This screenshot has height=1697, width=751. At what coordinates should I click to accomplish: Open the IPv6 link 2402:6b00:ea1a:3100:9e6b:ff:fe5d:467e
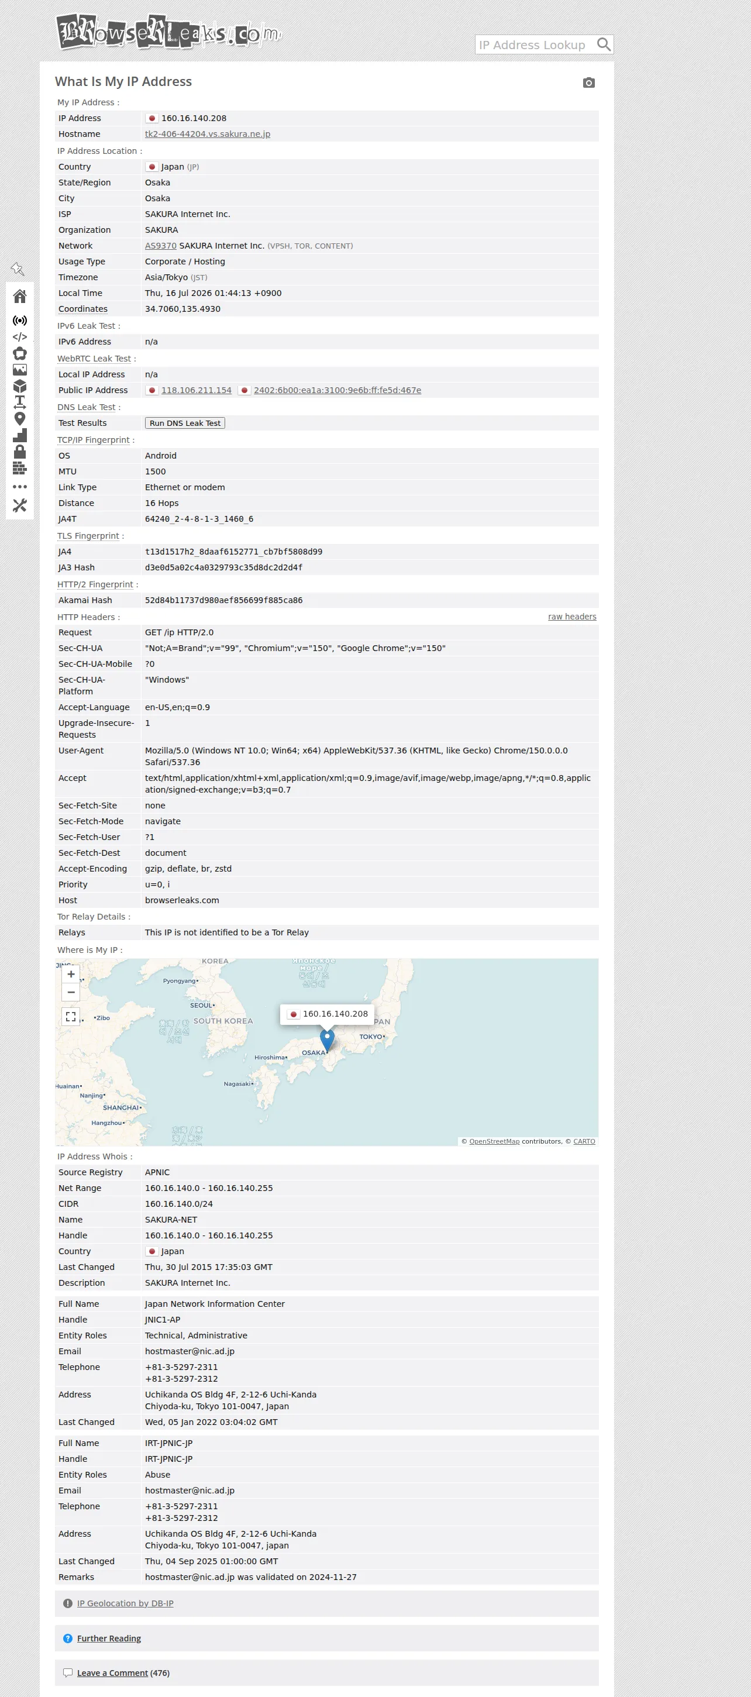(x=337, y=390)
